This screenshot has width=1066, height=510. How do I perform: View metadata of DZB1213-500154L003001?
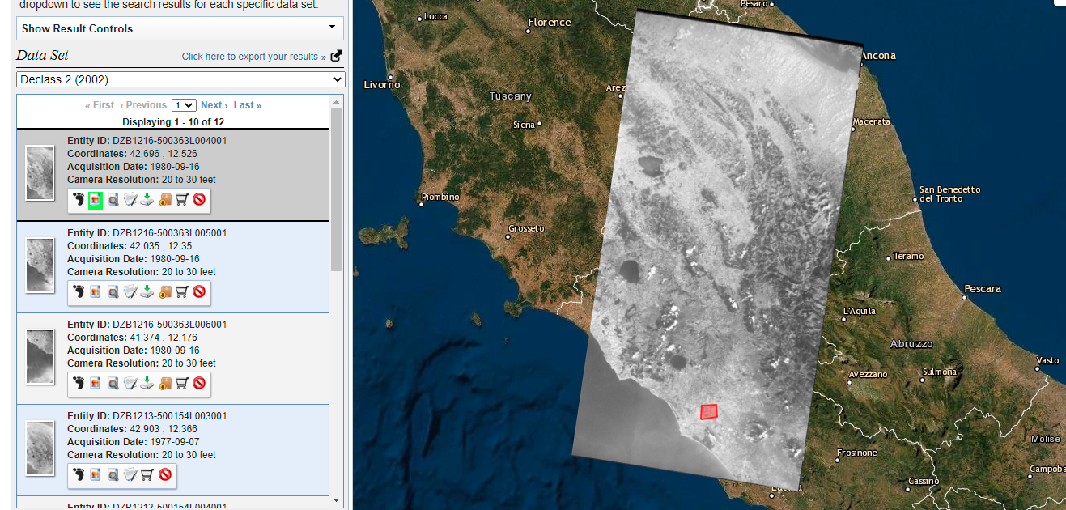[x=130, y=475]
